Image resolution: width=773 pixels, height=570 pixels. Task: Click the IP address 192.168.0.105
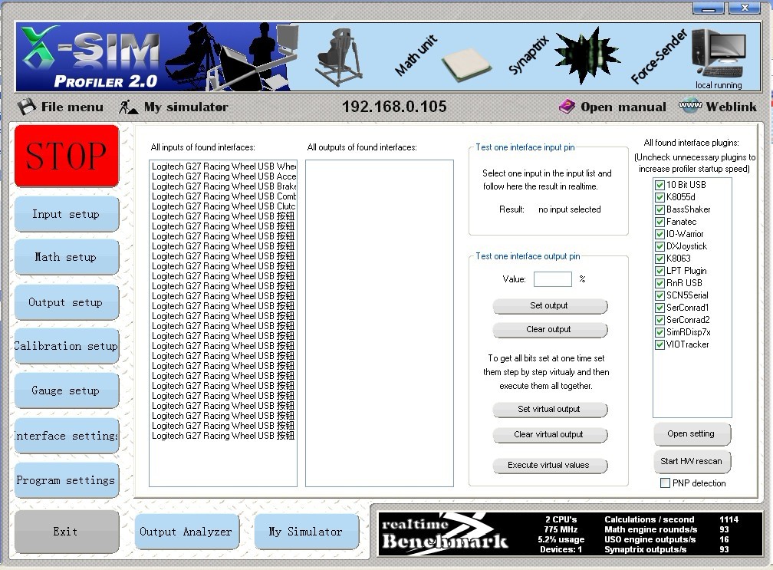tap(394, 107)
